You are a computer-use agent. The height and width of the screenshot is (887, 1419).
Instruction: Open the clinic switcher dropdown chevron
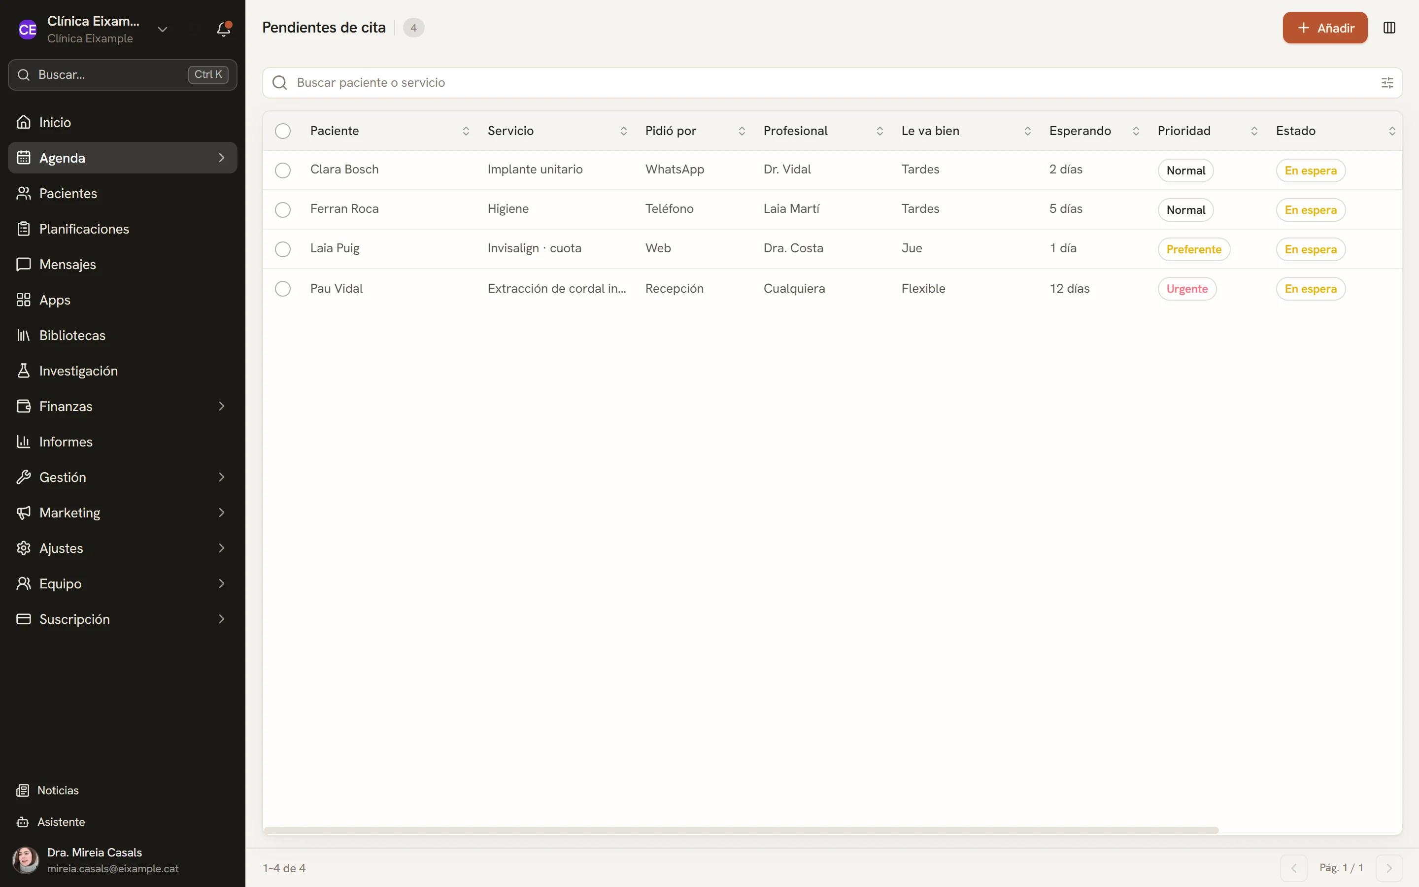click(x=163, y=30)
